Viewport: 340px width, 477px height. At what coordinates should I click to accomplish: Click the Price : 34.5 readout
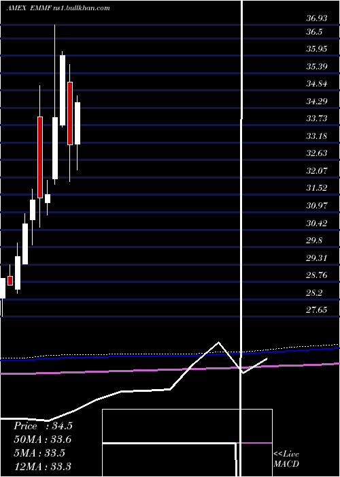point(43,426)
